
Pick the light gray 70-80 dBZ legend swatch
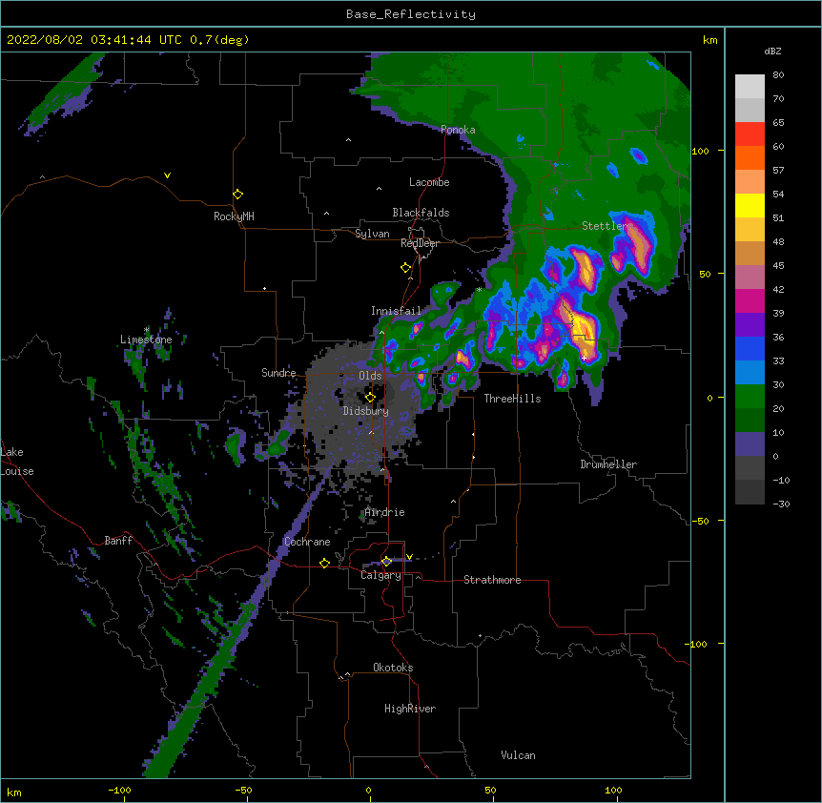point(750,87)
